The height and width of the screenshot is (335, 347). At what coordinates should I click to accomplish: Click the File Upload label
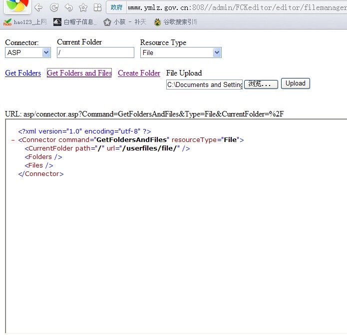click(184, 73)
